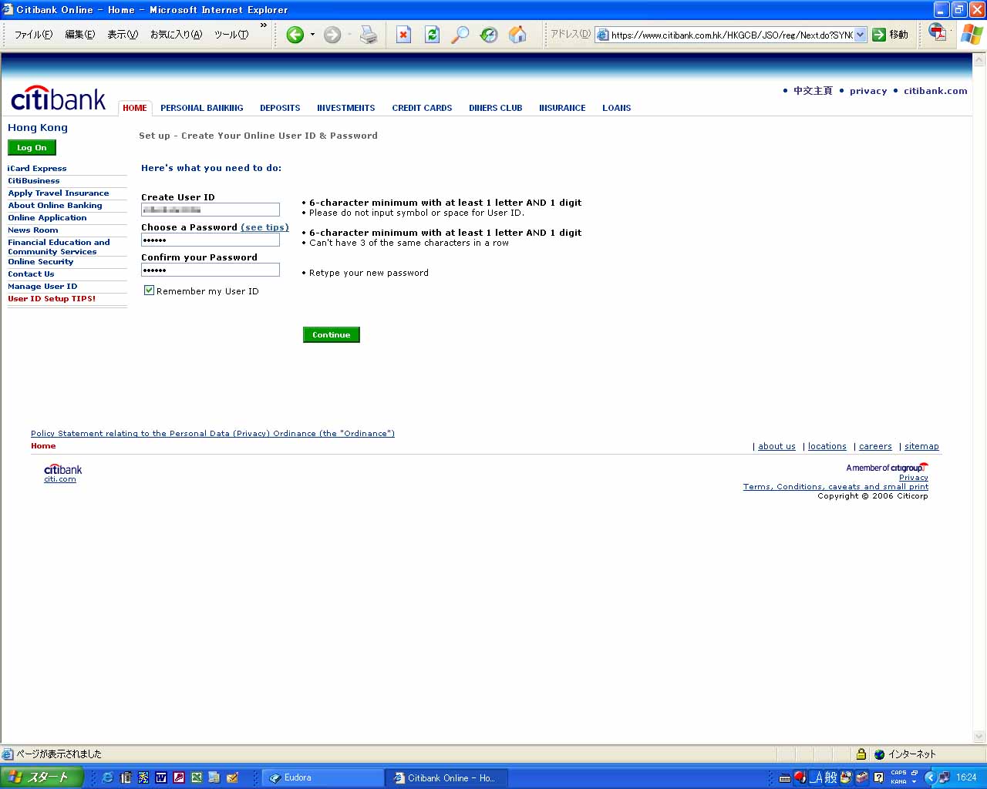Open the password 'see tips' link

[x=264, y=227]
